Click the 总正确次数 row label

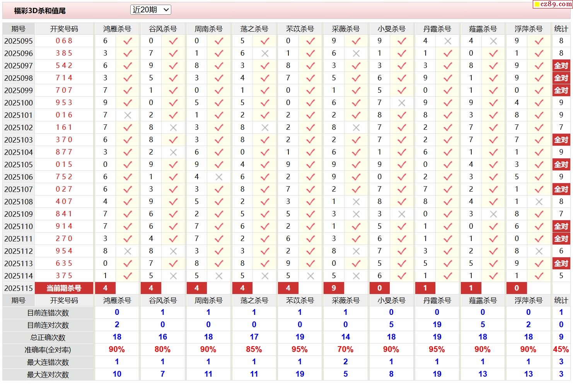pos(48,338)
